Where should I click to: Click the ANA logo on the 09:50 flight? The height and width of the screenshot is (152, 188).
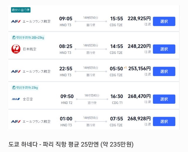pyautogui.click(x=16, y=99)
